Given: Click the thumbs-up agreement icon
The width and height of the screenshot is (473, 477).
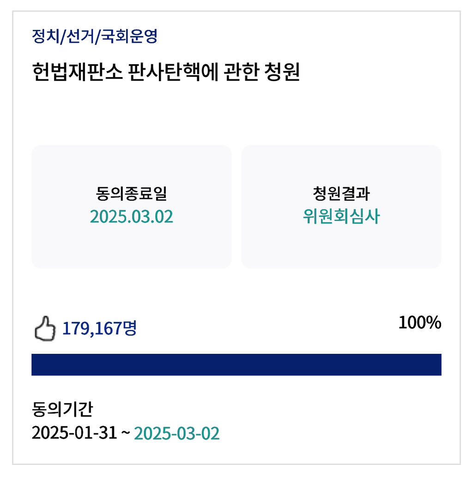Looking at the screenshot, I should [x=45, y=328].
